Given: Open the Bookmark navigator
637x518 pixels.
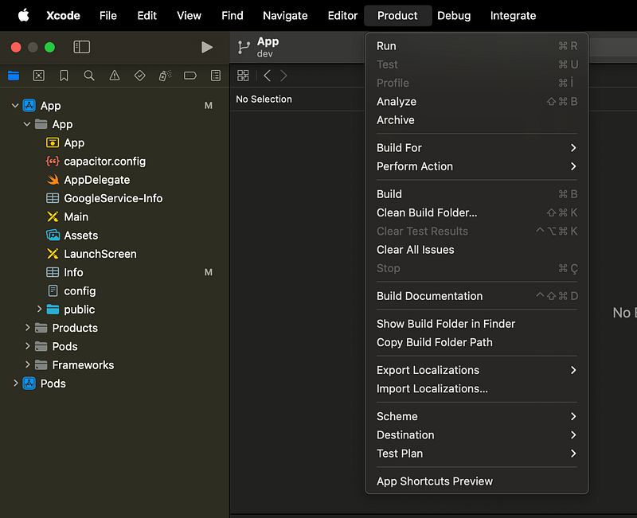Looking at the screenshot, I should [x=64, y=76].
